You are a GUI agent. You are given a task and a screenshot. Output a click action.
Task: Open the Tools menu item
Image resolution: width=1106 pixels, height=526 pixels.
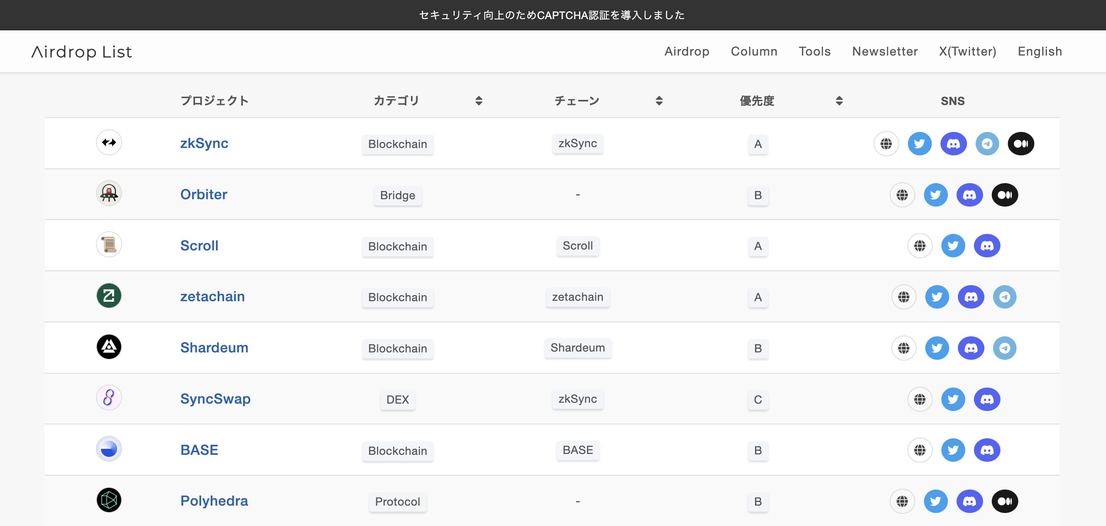coord(815,51)
